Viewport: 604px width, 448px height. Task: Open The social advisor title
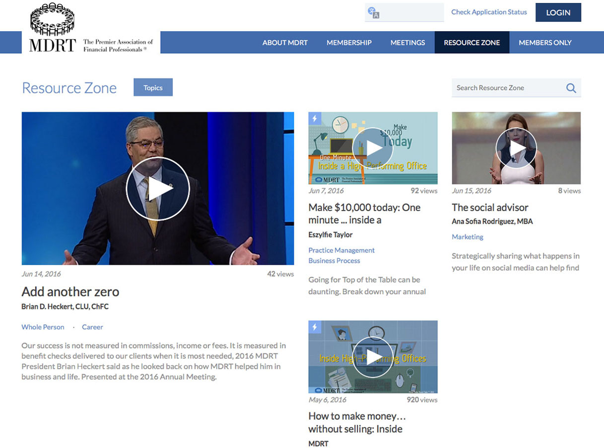[x=490, y=208]
